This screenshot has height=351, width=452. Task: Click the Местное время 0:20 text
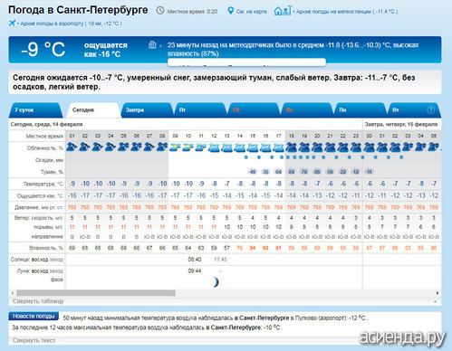[192, 12]
